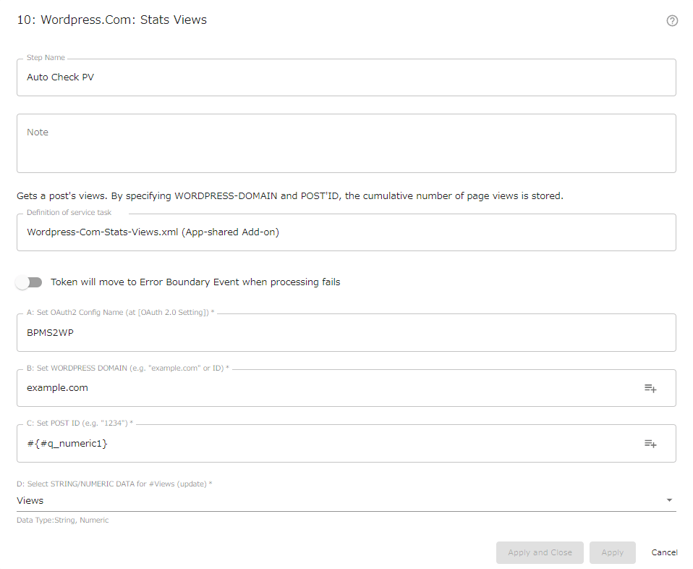Click the 'Token will move to Error Boundary' label
The height and width of the screenshot is (569, 693).
click(195, 282)
